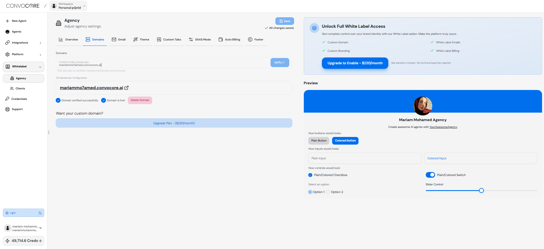Select the Option 2 radio button
The height and width of the screenshot is (249, 544).
pos(328,192)
